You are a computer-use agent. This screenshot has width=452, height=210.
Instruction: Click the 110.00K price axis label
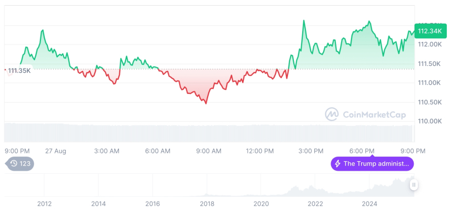point(432,121)
